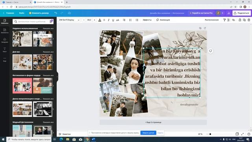
Task: Expand the recently used templates row arrow
Action: [x=53, y=39]
